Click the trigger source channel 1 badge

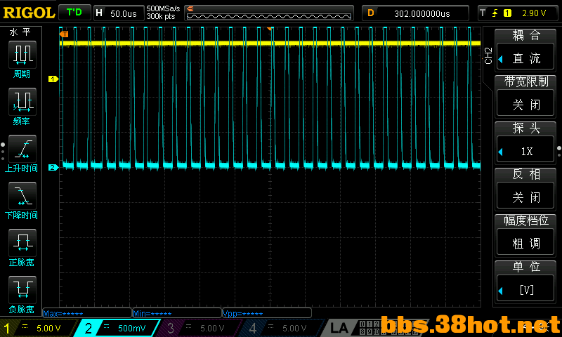tap(507, 13)
